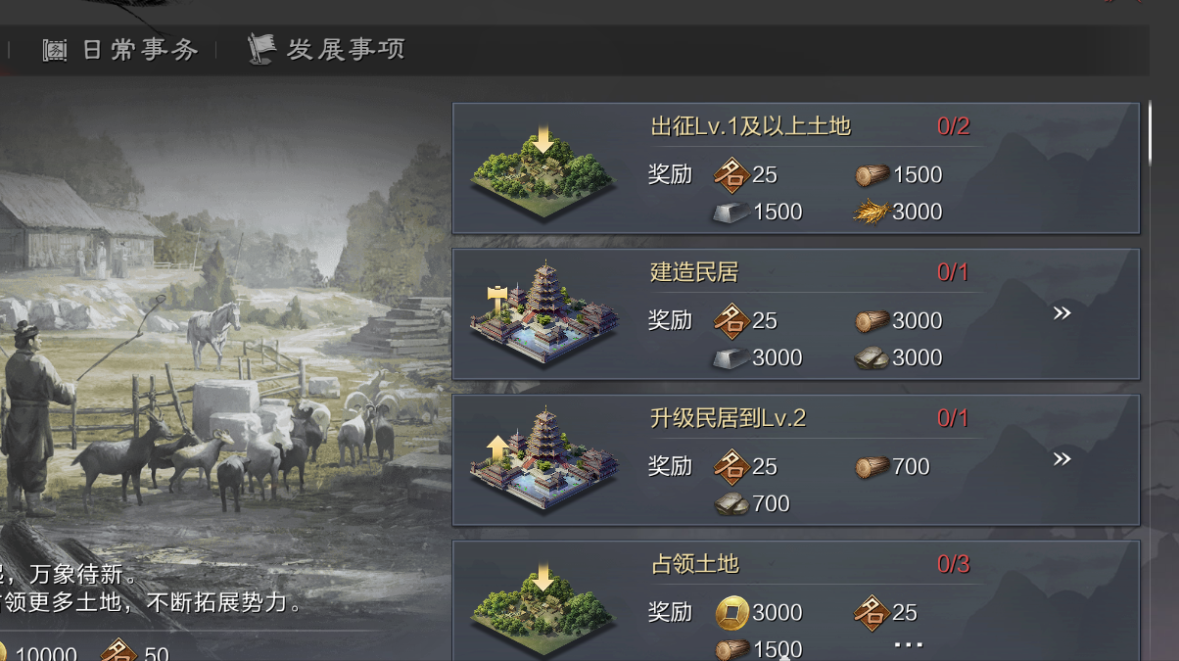Expand the 升级民居到Lv.2 task arrow
1179x661 pixels.
click(x=1061, y=459)
